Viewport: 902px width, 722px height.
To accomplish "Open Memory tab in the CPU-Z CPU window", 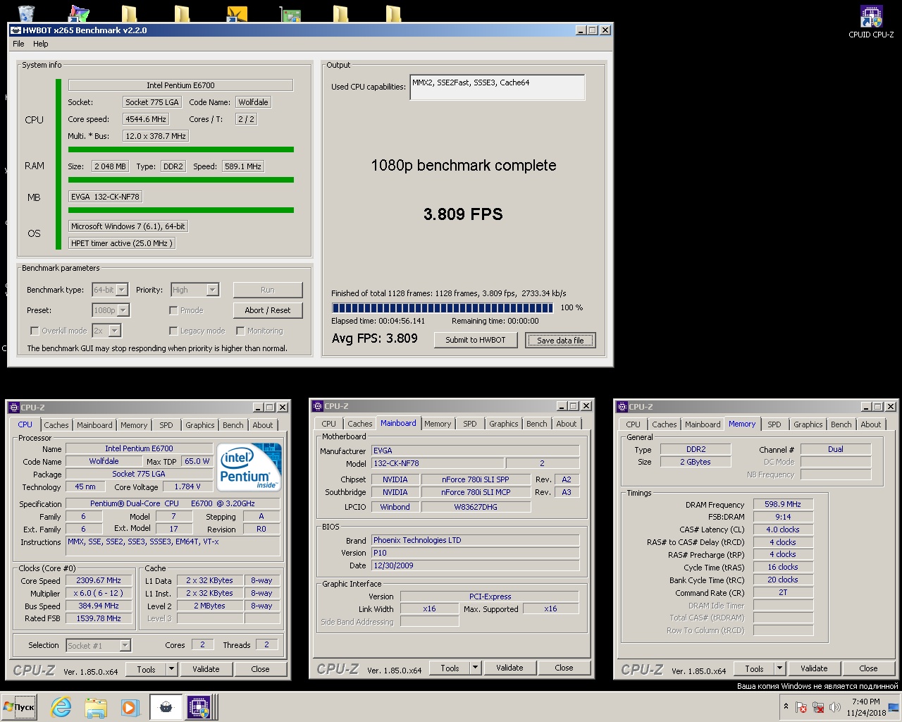I will click(x=134, y=425).
